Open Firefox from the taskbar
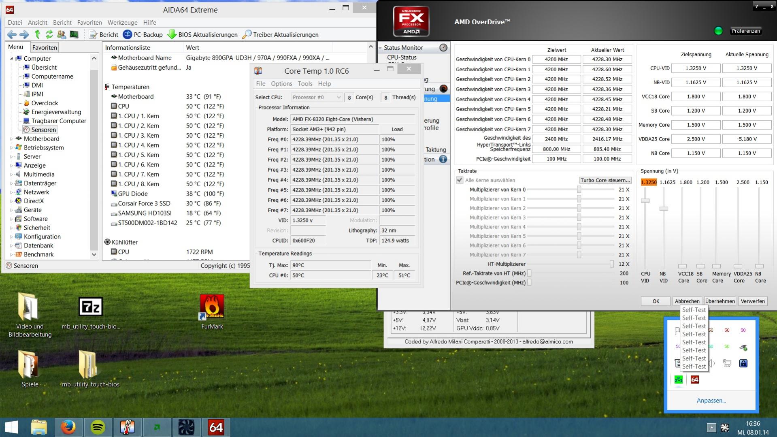 [68, 427]
